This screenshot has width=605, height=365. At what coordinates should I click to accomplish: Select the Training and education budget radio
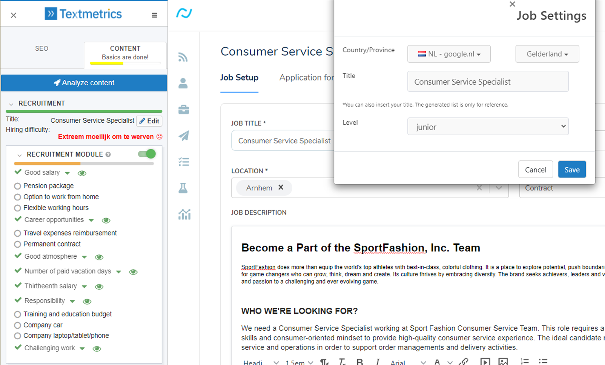pyautogui.click(x=18, y=314)
